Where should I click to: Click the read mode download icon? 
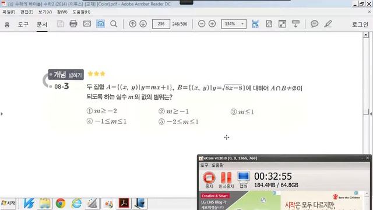tap(295, 24)
